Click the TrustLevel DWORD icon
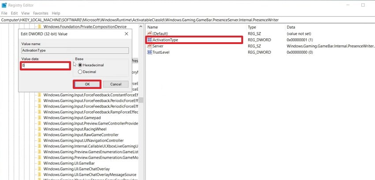This screenshot has height=180, width=375. (150, 52)
